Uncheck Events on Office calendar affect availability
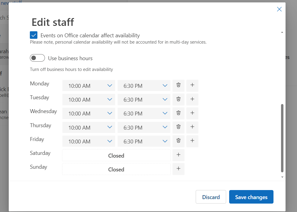This screenshot has width=297, height=212. point(34,35)
